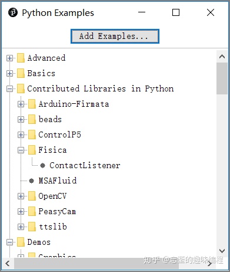The width and height of the screenshot is (230, 272).
Task: Click the Processing logo in title bar
Action: 13,12
